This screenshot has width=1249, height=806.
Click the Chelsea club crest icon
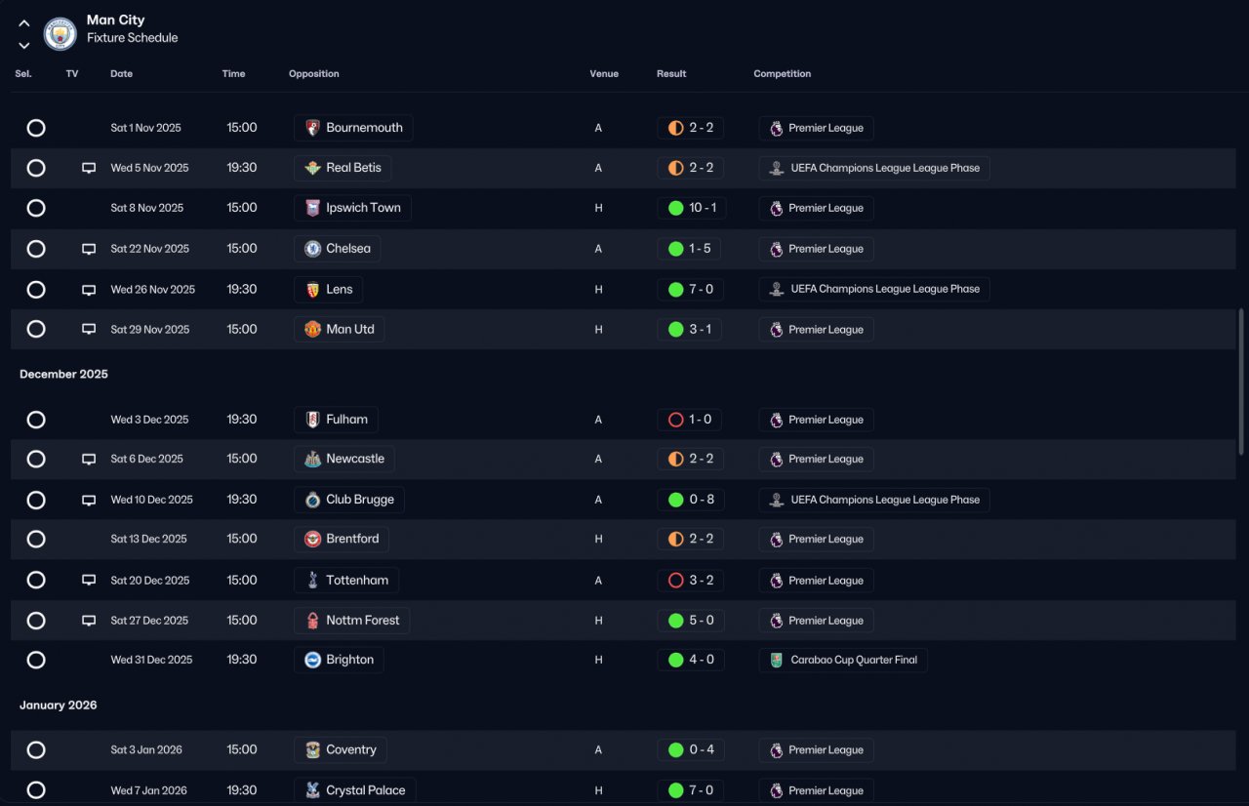pyautogui.click(x=312, y=249)
